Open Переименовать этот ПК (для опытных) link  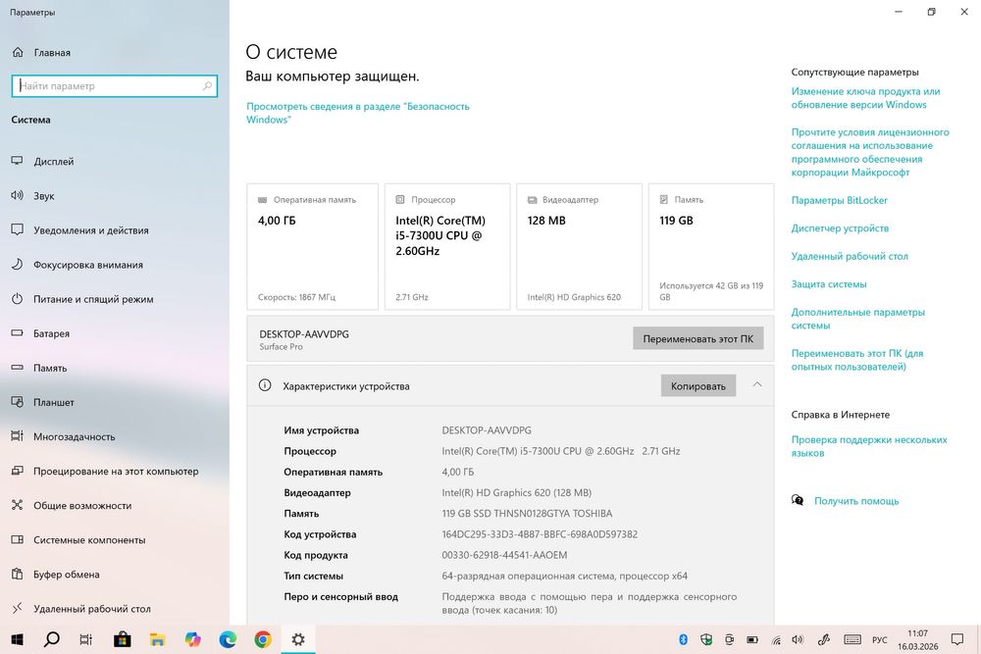[x=856, y=360]
